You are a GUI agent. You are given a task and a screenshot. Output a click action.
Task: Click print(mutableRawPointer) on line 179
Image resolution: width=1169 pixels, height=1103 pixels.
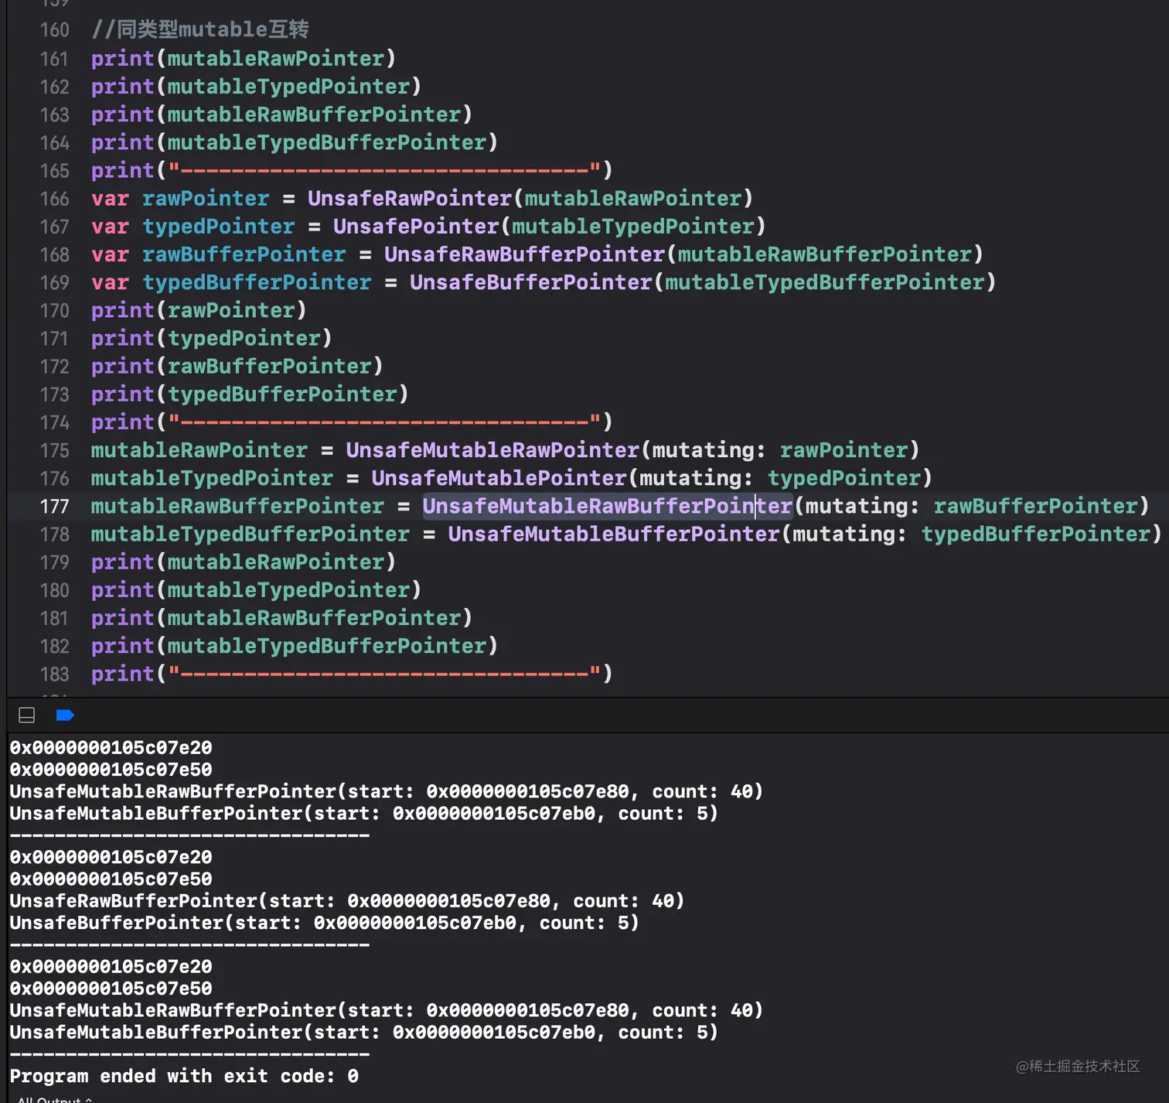tap(244, 562)
